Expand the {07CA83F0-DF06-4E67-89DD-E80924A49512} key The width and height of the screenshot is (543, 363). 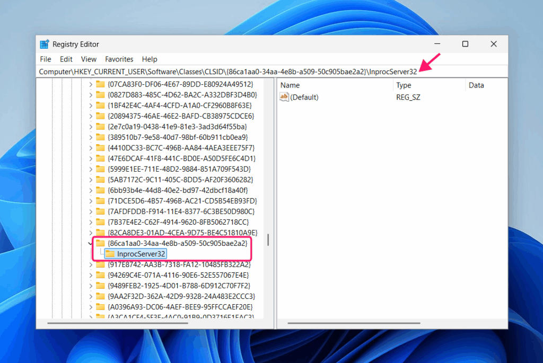pyautogui.click(x=90, y=84)
